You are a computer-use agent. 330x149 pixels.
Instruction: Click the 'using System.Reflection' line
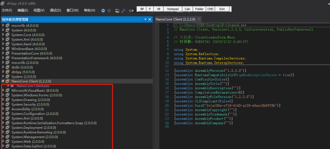coord(197,54)
